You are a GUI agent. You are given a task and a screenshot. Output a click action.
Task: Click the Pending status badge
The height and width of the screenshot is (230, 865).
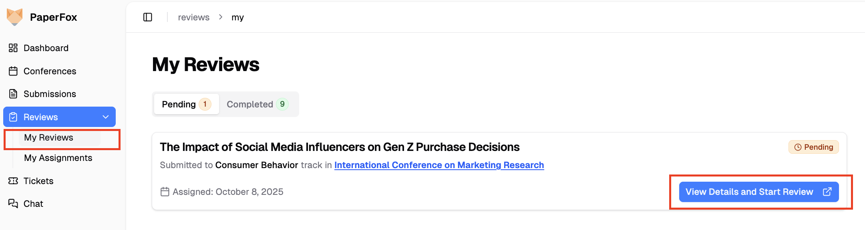pos(813,147)
